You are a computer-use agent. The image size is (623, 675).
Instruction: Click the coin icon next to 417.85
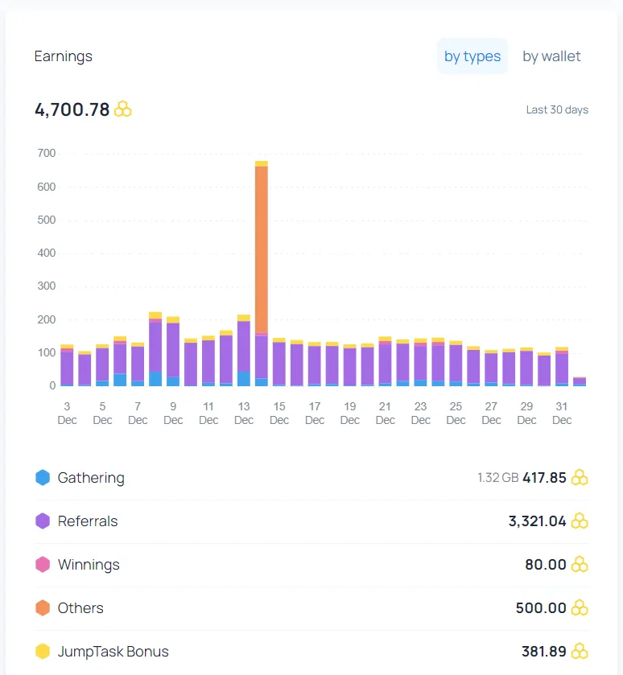(x=580, y=477)
